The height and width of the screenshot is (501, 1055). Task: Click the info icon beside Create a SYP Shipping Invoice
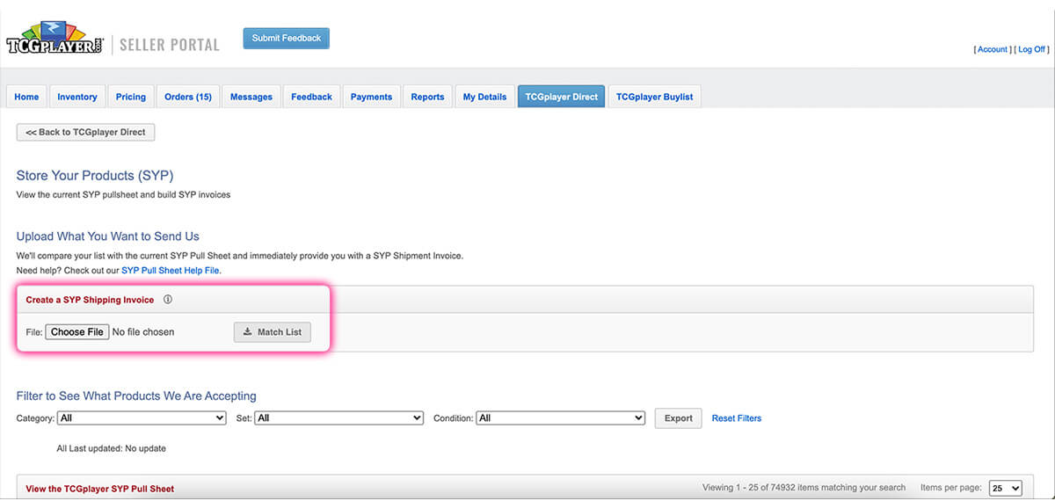pyautogui.click(x=168, y=300)
